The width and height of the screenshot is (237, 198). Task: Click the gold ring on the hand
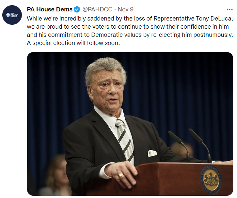[x=121, y=176]
